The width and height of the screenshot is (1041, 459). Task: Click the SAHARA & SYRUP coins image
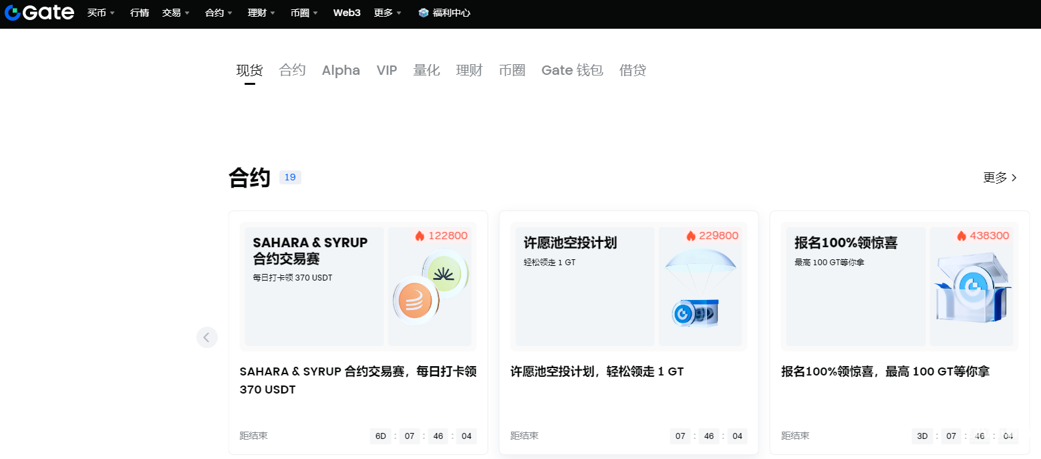point(430,288)
